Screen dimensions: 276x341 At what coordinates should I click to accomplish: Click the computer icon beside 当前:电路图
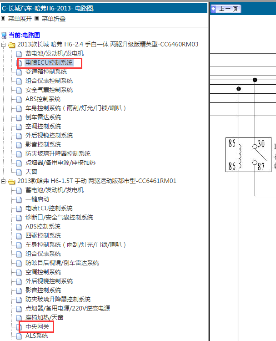click(4, 35)
